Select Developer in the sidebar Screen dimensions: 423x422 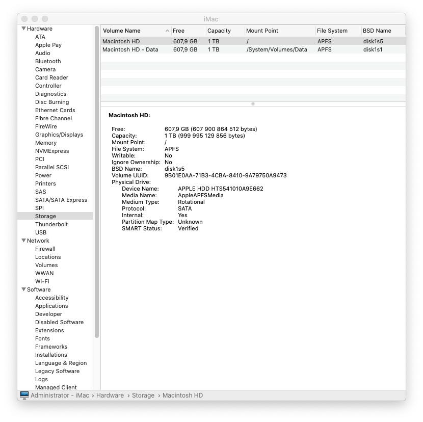[48, 314]
